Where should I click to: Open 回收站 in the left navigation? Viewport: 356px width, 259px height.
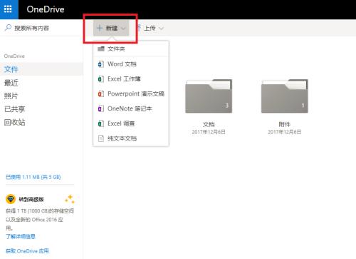pyautogui.click(x=14, y=122)
